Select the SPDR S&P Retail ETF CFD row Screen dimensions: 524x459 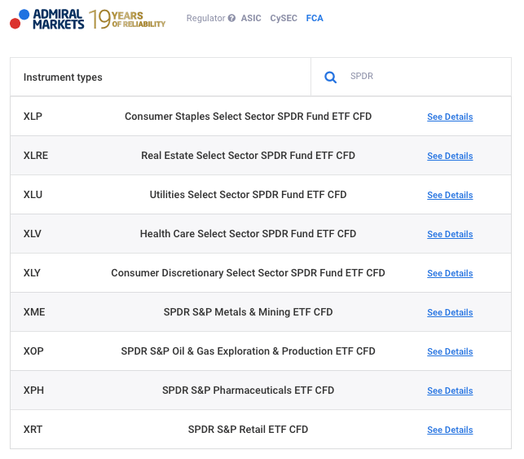248,430
